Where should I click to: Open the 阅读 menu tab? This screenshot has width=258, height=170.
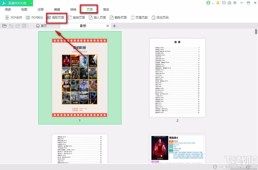tap(8, 10)
